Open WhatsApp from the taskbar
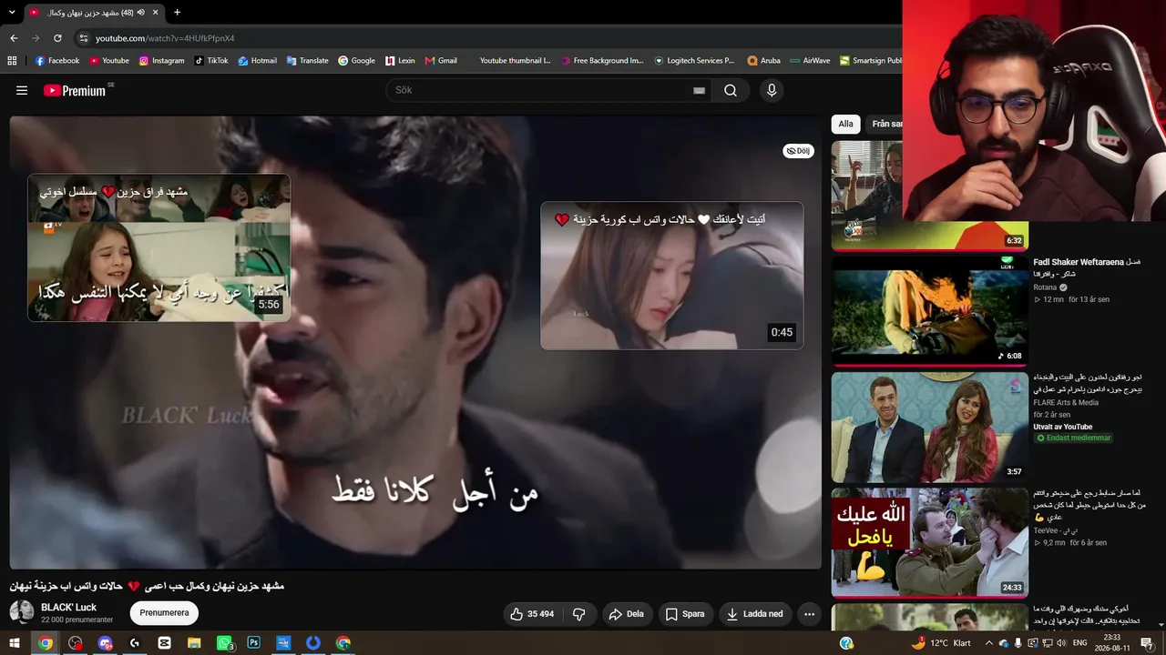This screenshot has width=1166, height=655. [225, 642]
